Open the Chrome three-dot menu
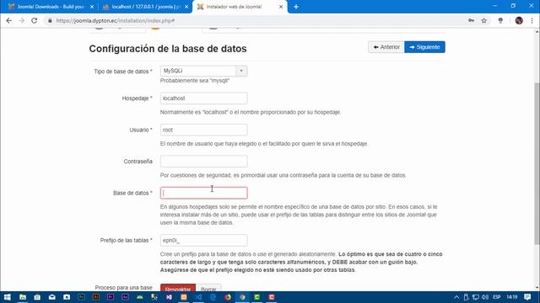 point(532,20)
